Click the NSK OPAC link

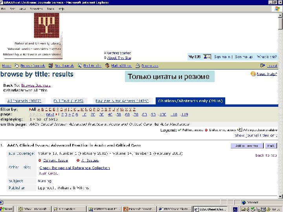pos(49,174)
